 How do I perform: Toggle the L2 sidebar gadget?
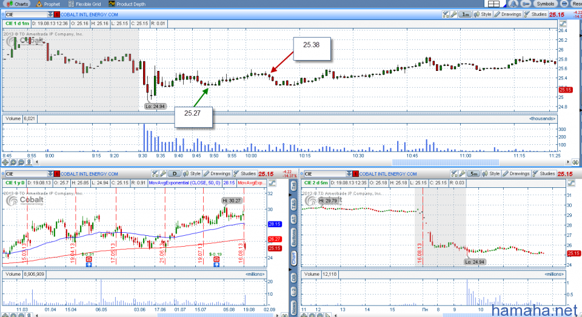click(293, 292)
